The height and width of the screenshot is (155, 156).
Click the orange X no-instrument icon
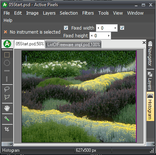tap(5, 32)
